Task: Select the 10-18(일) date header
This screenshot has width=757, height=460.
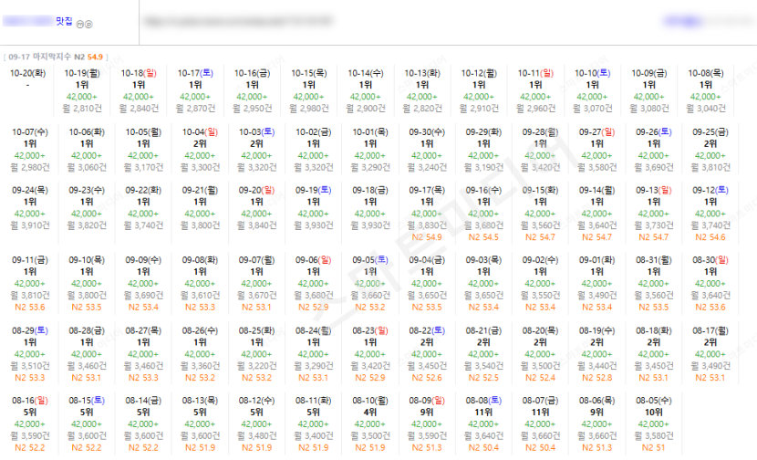Action: [139, 73]
